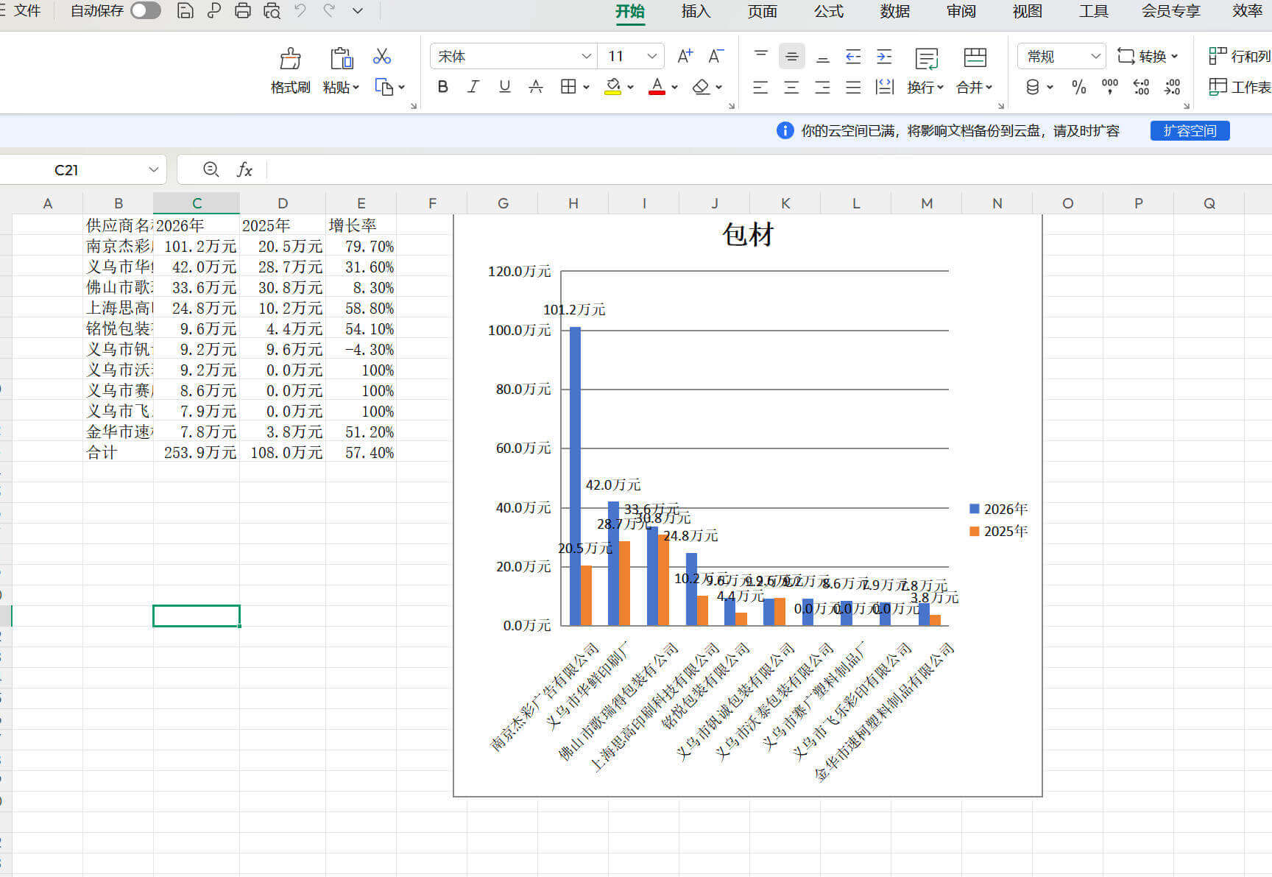Click the Expand Space (扩容空间) button
Viewport: 1272px width, 877px height.
(1190, 131)
